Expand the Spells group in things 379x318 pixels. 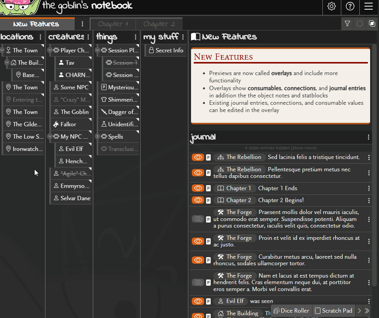pyautogui.click(x=97, y=137)
